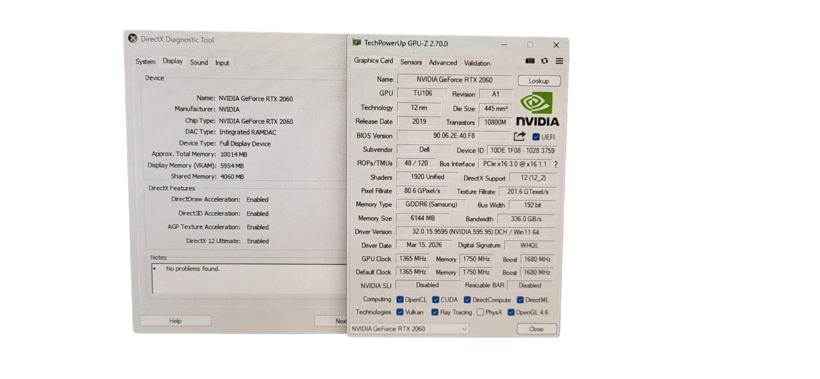Enable the PhysX checkbox
Image resolution: width=820 pixels, height=379 pixels.
pyautogui.click(x=480, y=312)
